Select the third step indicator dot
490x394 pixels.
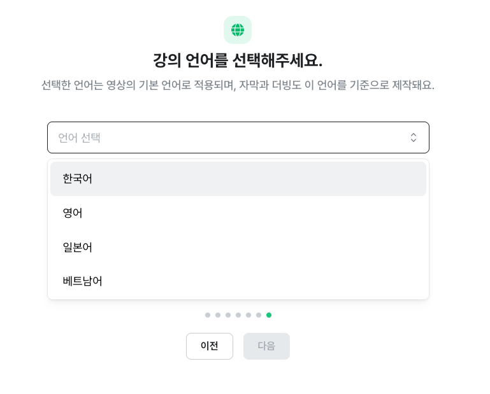point(228,315)
